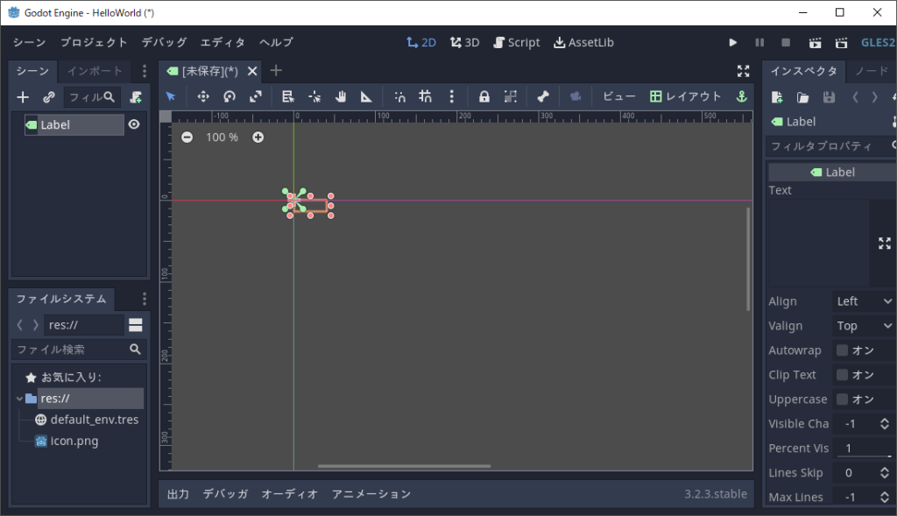The image size is (897, 516).
Task: Select the Move mode tool
Action: [202, 96]
